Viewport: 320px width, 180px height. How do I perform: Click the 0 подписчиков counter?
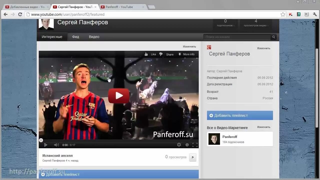click(225, 23)
